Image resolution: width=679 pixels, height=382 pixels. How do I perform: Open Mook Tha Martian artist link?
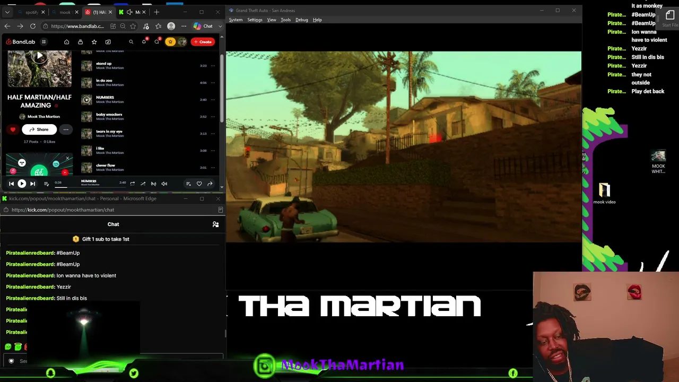click(43, 117)
